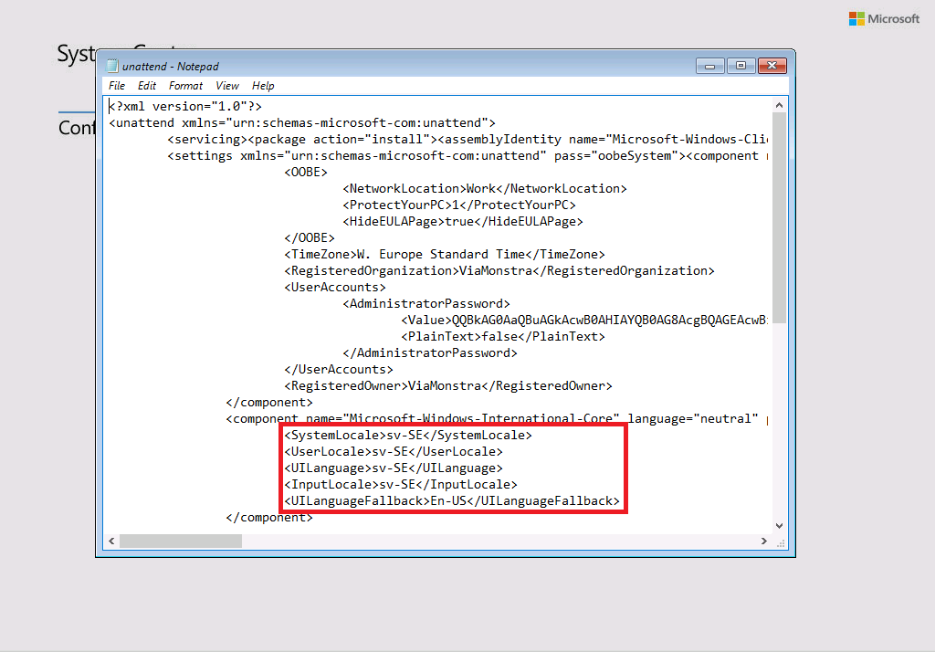The height and width of the screenshot is (652, 935).
Task: Click the closing /UserAccounts tag
Action: click(339, 369)
